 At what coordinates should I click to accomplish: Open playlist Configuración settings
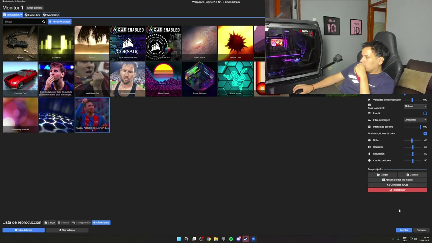(x=81, y=223)
